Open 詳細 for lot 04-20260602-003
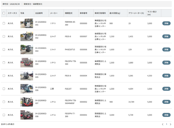174x128 pixels. [166, 49]
